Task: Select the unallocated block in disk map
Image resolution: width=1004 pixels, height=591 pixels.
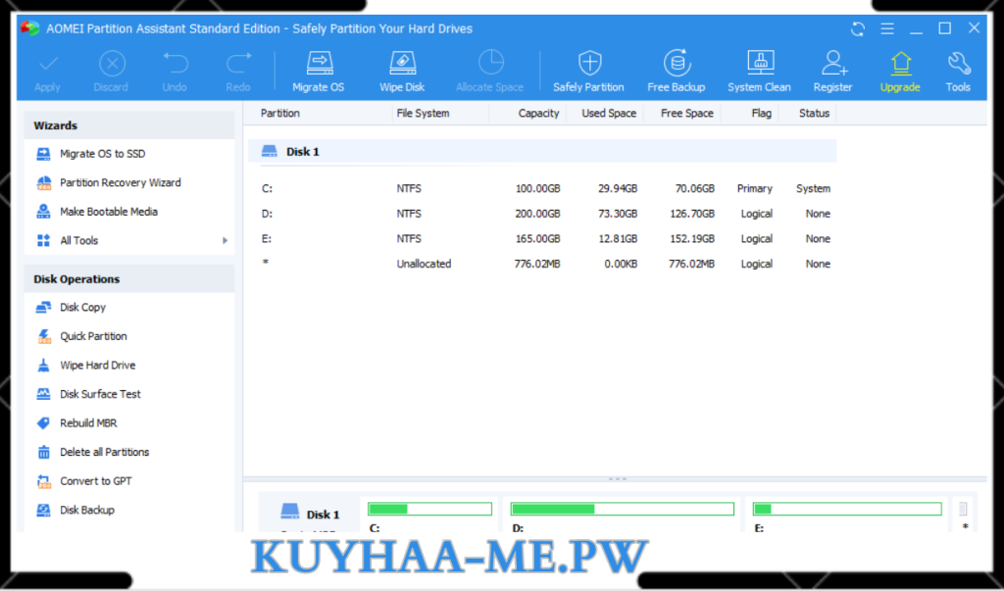Action: point(963,510)
